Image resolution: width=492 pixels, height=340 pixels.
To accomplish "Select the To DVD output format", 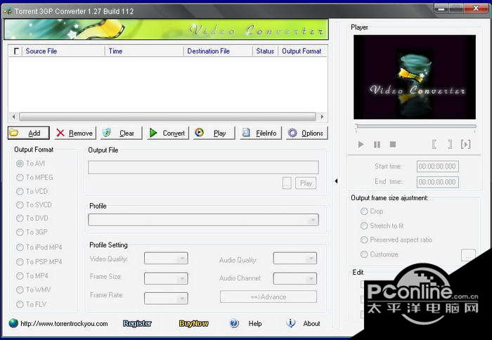I will (x=32, y=218).
